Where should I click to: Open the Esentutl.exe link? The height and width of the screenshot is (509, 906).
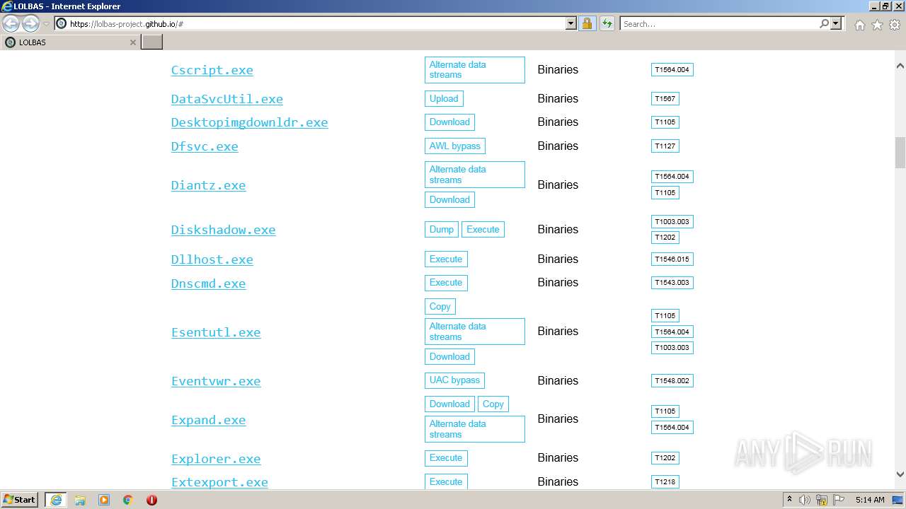pos(216,332)
